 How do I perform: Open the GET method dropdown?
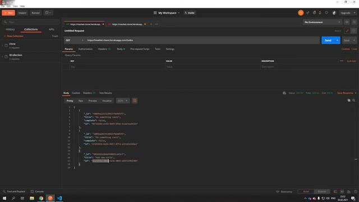coord(75,40)
